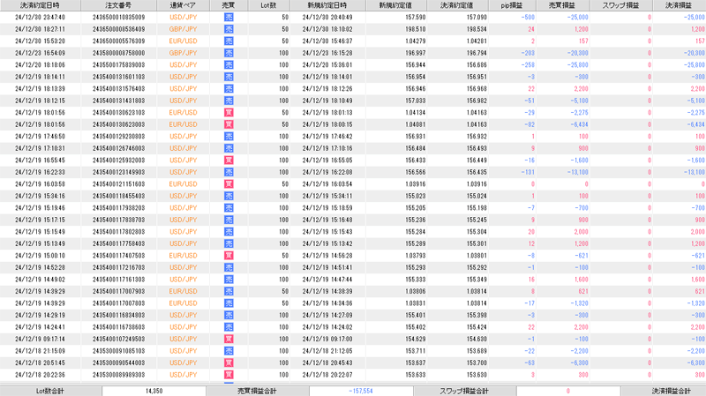Click the sell icon in the 24/12/19 17:46:50 row
This screenshot has height=396, width=706.
click(229, 137)
